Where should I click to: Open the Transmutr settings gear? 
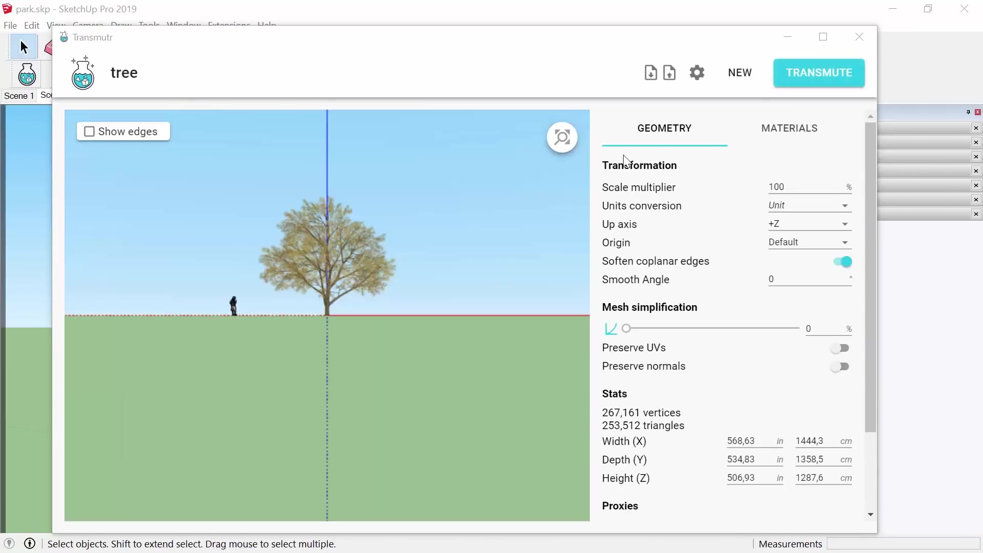click(697, 73)
